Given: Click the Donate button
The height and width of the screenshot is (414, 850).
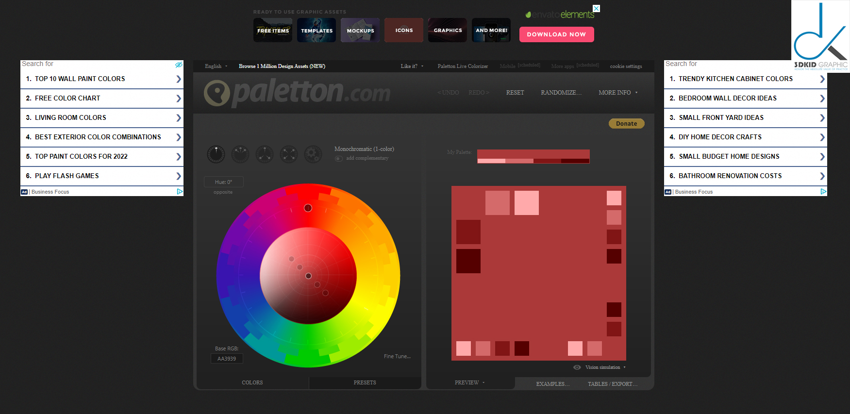Looking at the screenshot, I should pos(627,124).
